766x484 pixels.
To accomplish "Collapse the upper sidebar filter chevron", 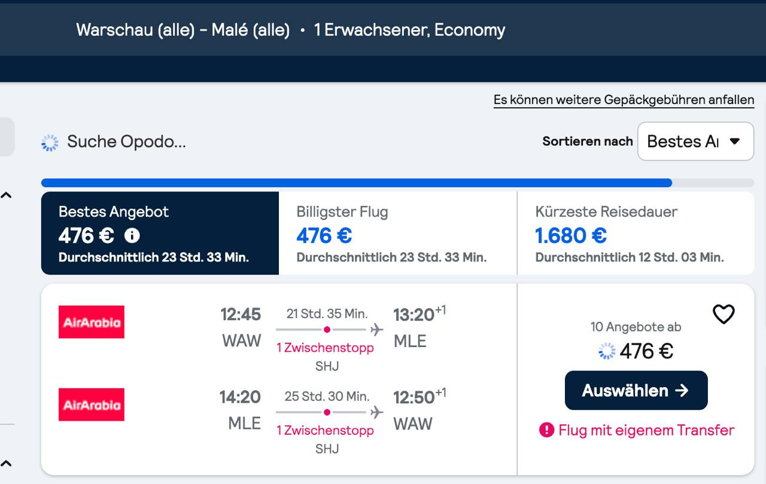I will coord(6,195).
